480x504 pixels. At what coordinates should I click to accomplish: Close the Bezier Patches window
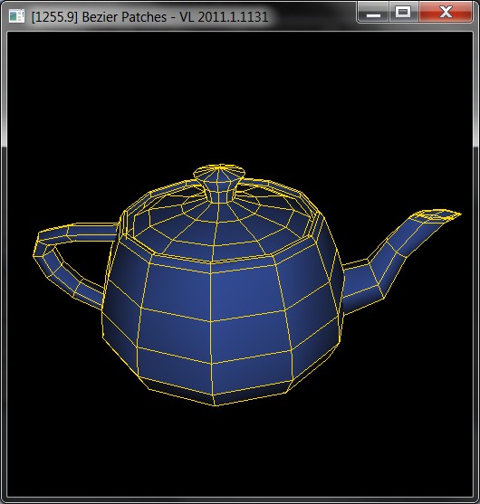pos(446,13)
